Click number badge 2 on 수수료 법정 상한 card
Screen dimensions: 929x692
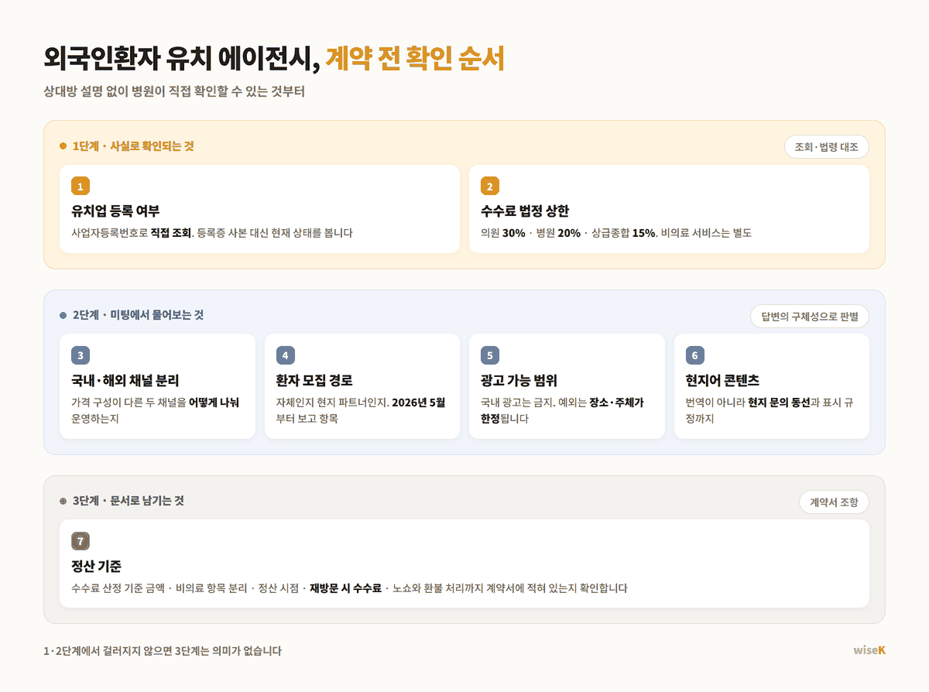click(x=490, y=186)
